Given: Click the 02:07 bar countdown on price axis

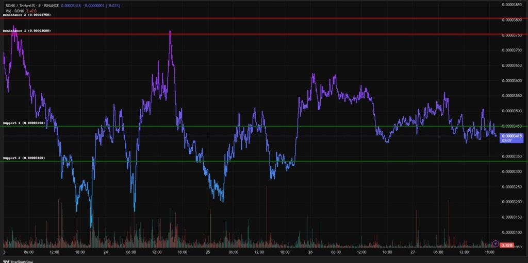Looking at the screenshot, I should [506, 141].
